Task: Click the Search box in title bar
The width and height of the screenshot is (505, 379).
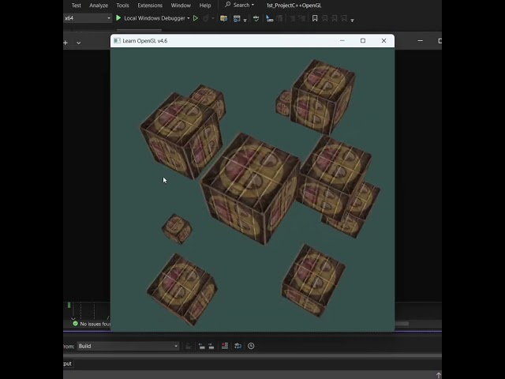Action: tap(240, 5)
